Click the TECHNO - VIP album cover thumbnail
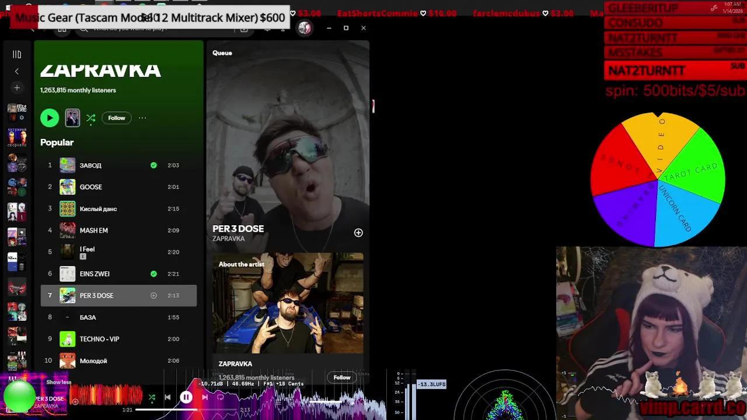The image size is (747, 420). [68, 339]
